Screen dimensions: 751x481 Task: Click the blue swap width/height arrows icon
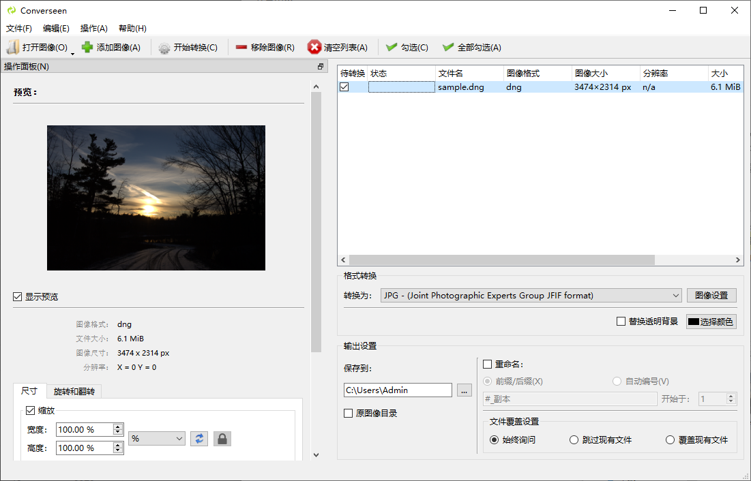coord(199,438)
